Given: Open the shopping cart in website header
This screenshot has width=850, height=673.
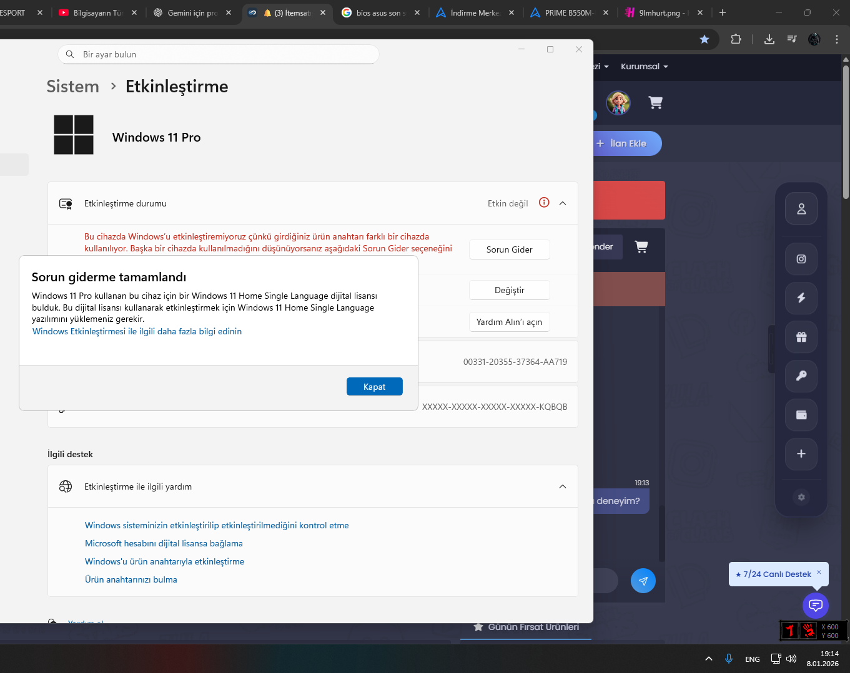Looking at the screenshot, I should click(x=655, y=102).
